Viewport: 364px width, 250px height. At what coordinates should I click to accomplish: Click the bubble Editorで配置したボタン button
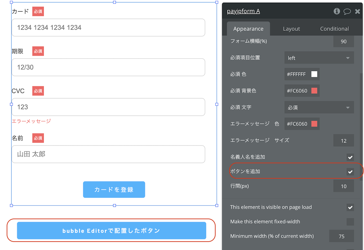tap(111, 230)
